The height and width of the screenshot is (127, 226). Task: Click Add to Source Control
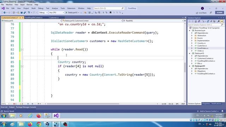pyautogui.click(x=208, y=111)
